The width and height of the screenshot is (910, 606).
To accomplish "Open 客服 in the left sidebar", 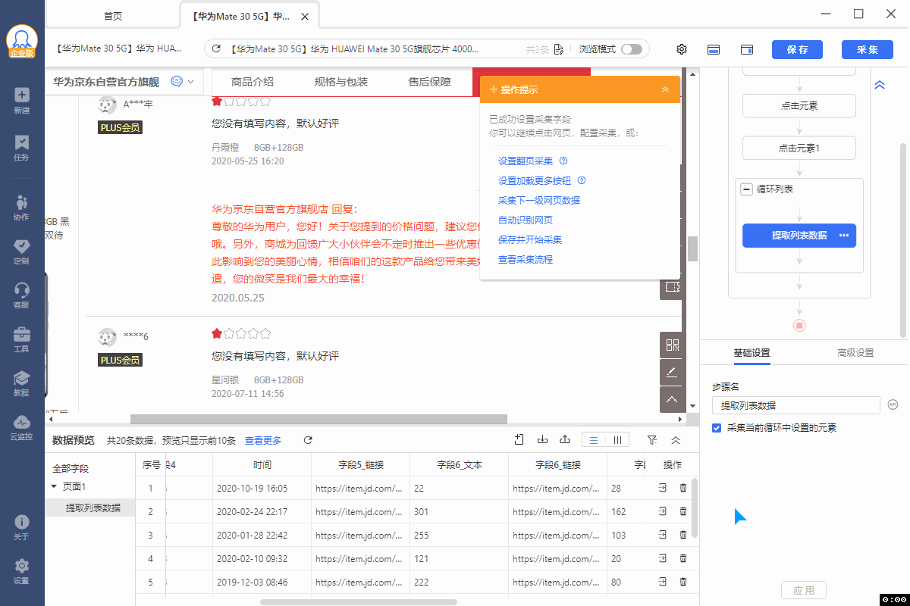I will 22,295.
